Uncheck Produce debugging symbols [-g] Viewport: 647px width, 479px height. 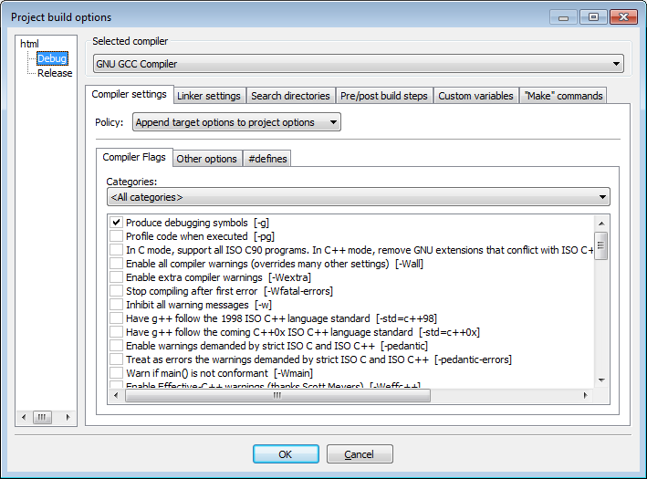click(116, 223)
